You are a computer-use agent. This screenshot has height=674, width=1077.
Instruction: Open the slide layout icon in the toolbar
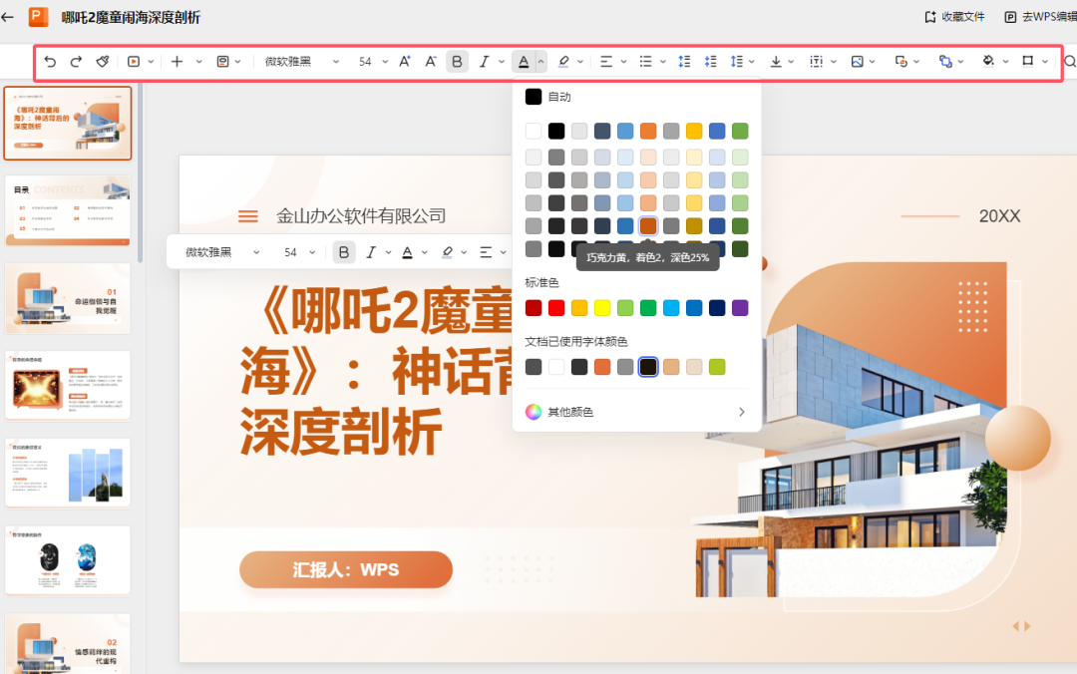(222, 61)
